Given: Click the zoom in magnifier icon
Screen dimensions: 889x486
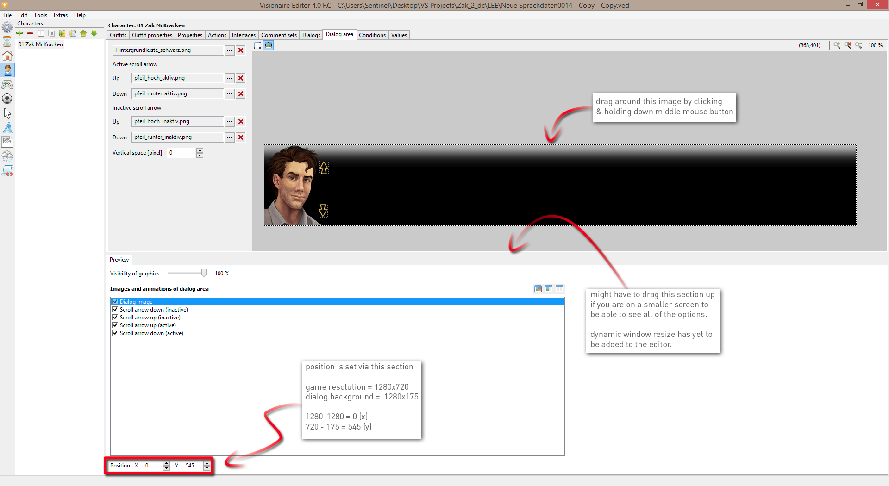Looking at the screenshot, I should [x=837, y=45].
